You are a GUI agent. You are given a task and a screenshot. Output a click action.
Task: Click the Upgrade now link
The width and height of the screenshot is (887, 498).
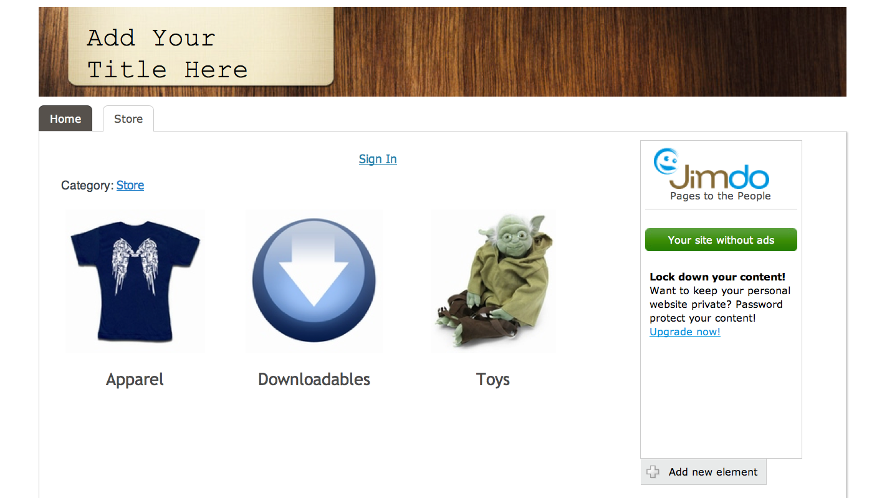[685, 332]
